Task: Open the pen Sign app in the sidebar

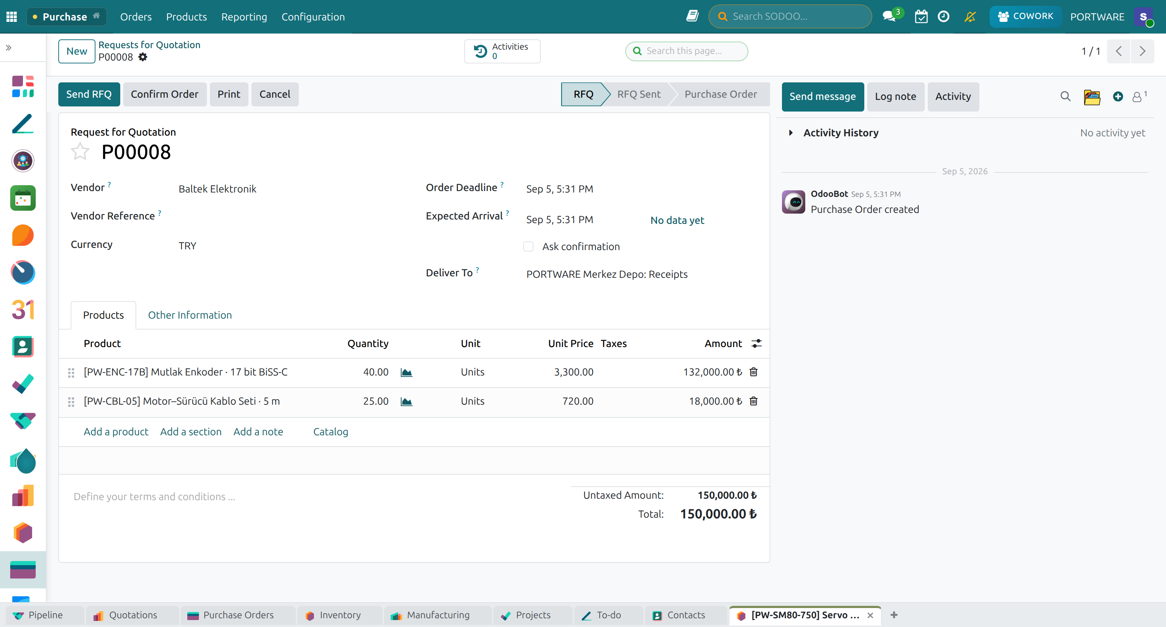Action: tap(23, 124)
